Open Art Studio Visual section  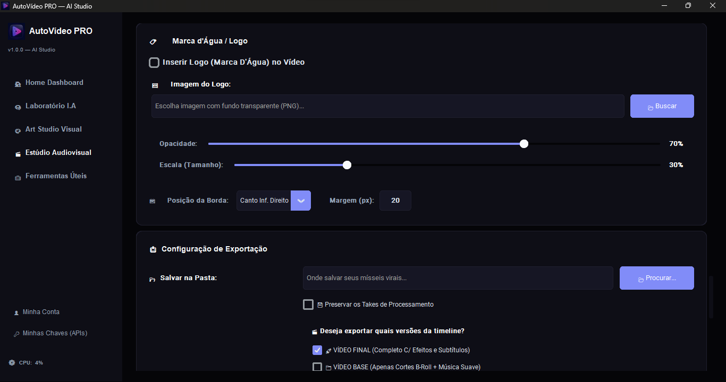pyautogui.click(x=54, y=129)
